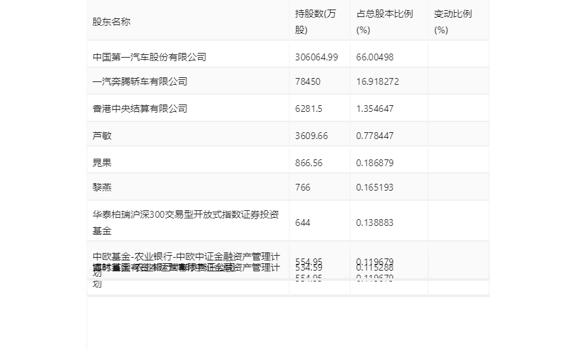Select the 16.918272 percentage value
Image resolution: width=576 pixels, height=350 pixels.
[377, 81]
